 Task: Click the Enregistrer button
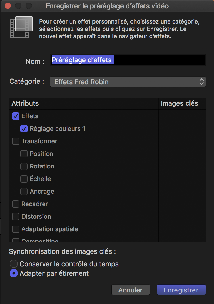181,290
